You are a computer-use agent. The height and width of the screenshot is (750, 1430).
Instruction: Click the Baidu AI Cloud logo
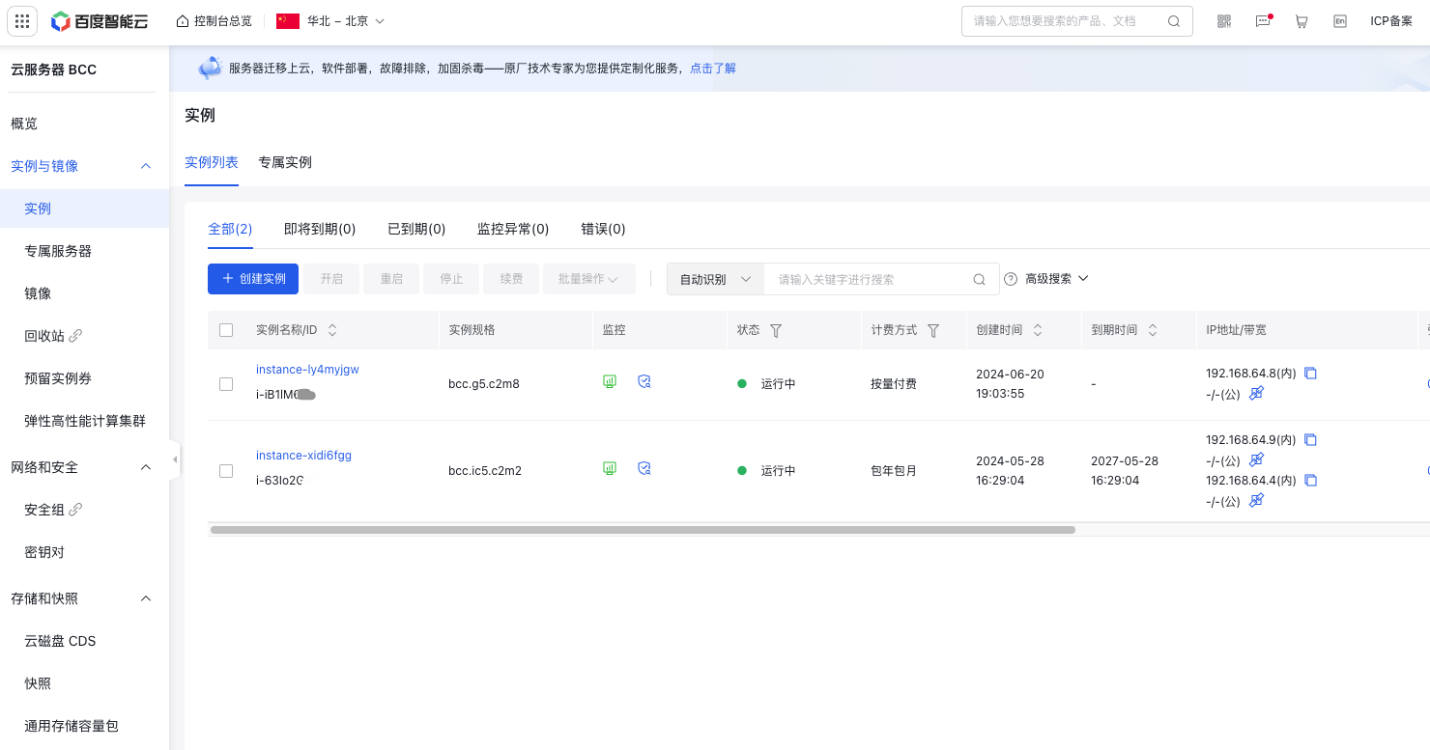click(100, 21)
